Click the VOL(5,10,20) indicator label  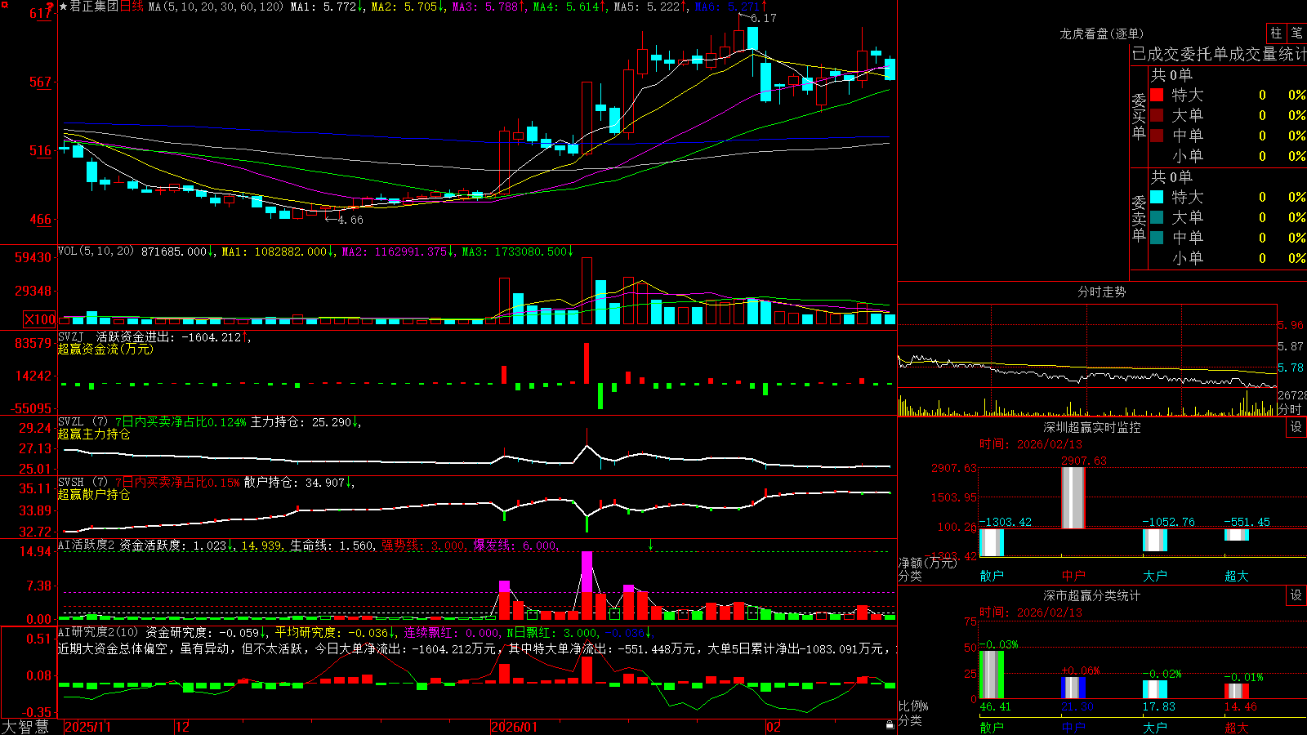tap(96, 251)
